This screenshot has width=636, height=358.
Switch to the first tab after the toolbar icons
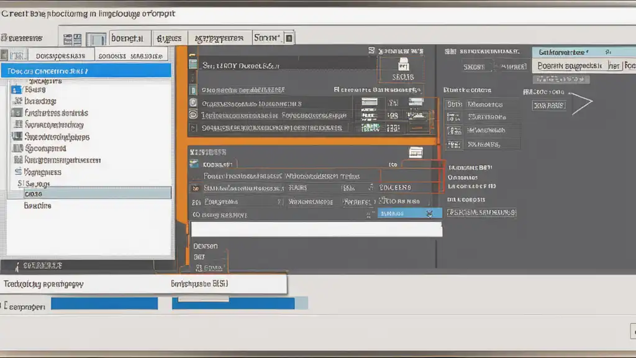[130, 39]
